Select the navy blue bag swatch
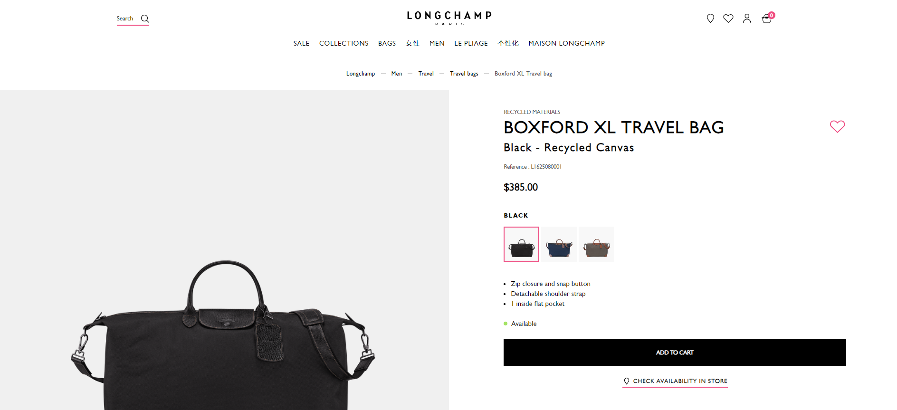 click(x=559, y=244)
